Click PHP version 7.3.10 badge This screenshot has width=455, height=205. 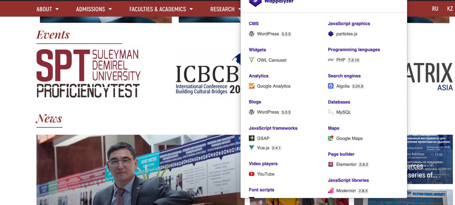point(353,60)
